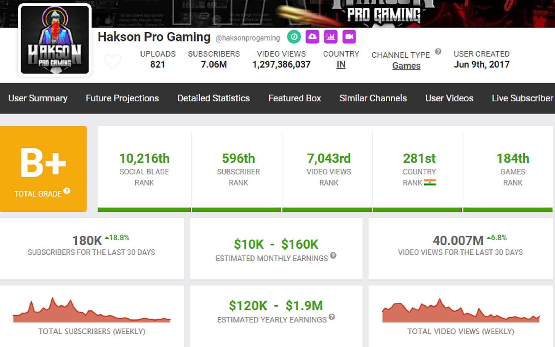
Task: Go to Detailed Statistics tab
Action: [x=214, y=98]
